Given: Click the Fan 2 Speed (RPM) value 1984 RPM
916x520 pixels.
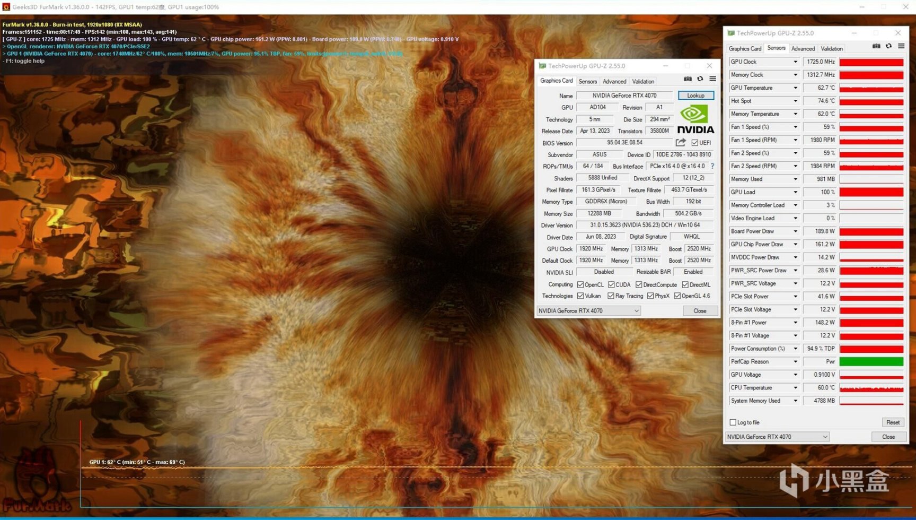Looking at the screenshot, I should [820, 166].
